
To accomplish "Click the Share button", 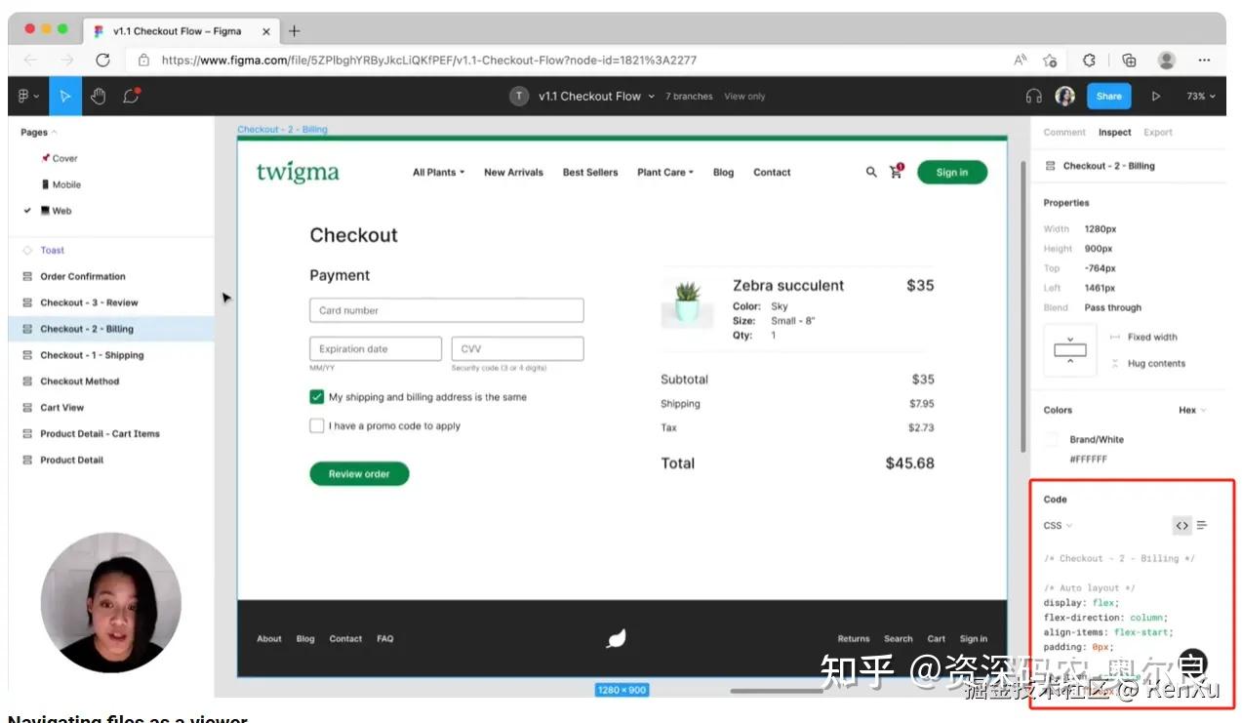I will (1108, 96).
